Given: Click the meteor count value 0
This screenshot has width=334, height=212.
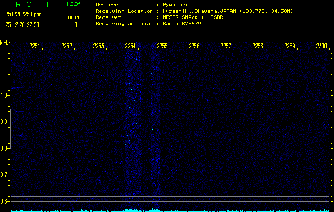Looking at the screenshot, I should (x=75, y=24).
